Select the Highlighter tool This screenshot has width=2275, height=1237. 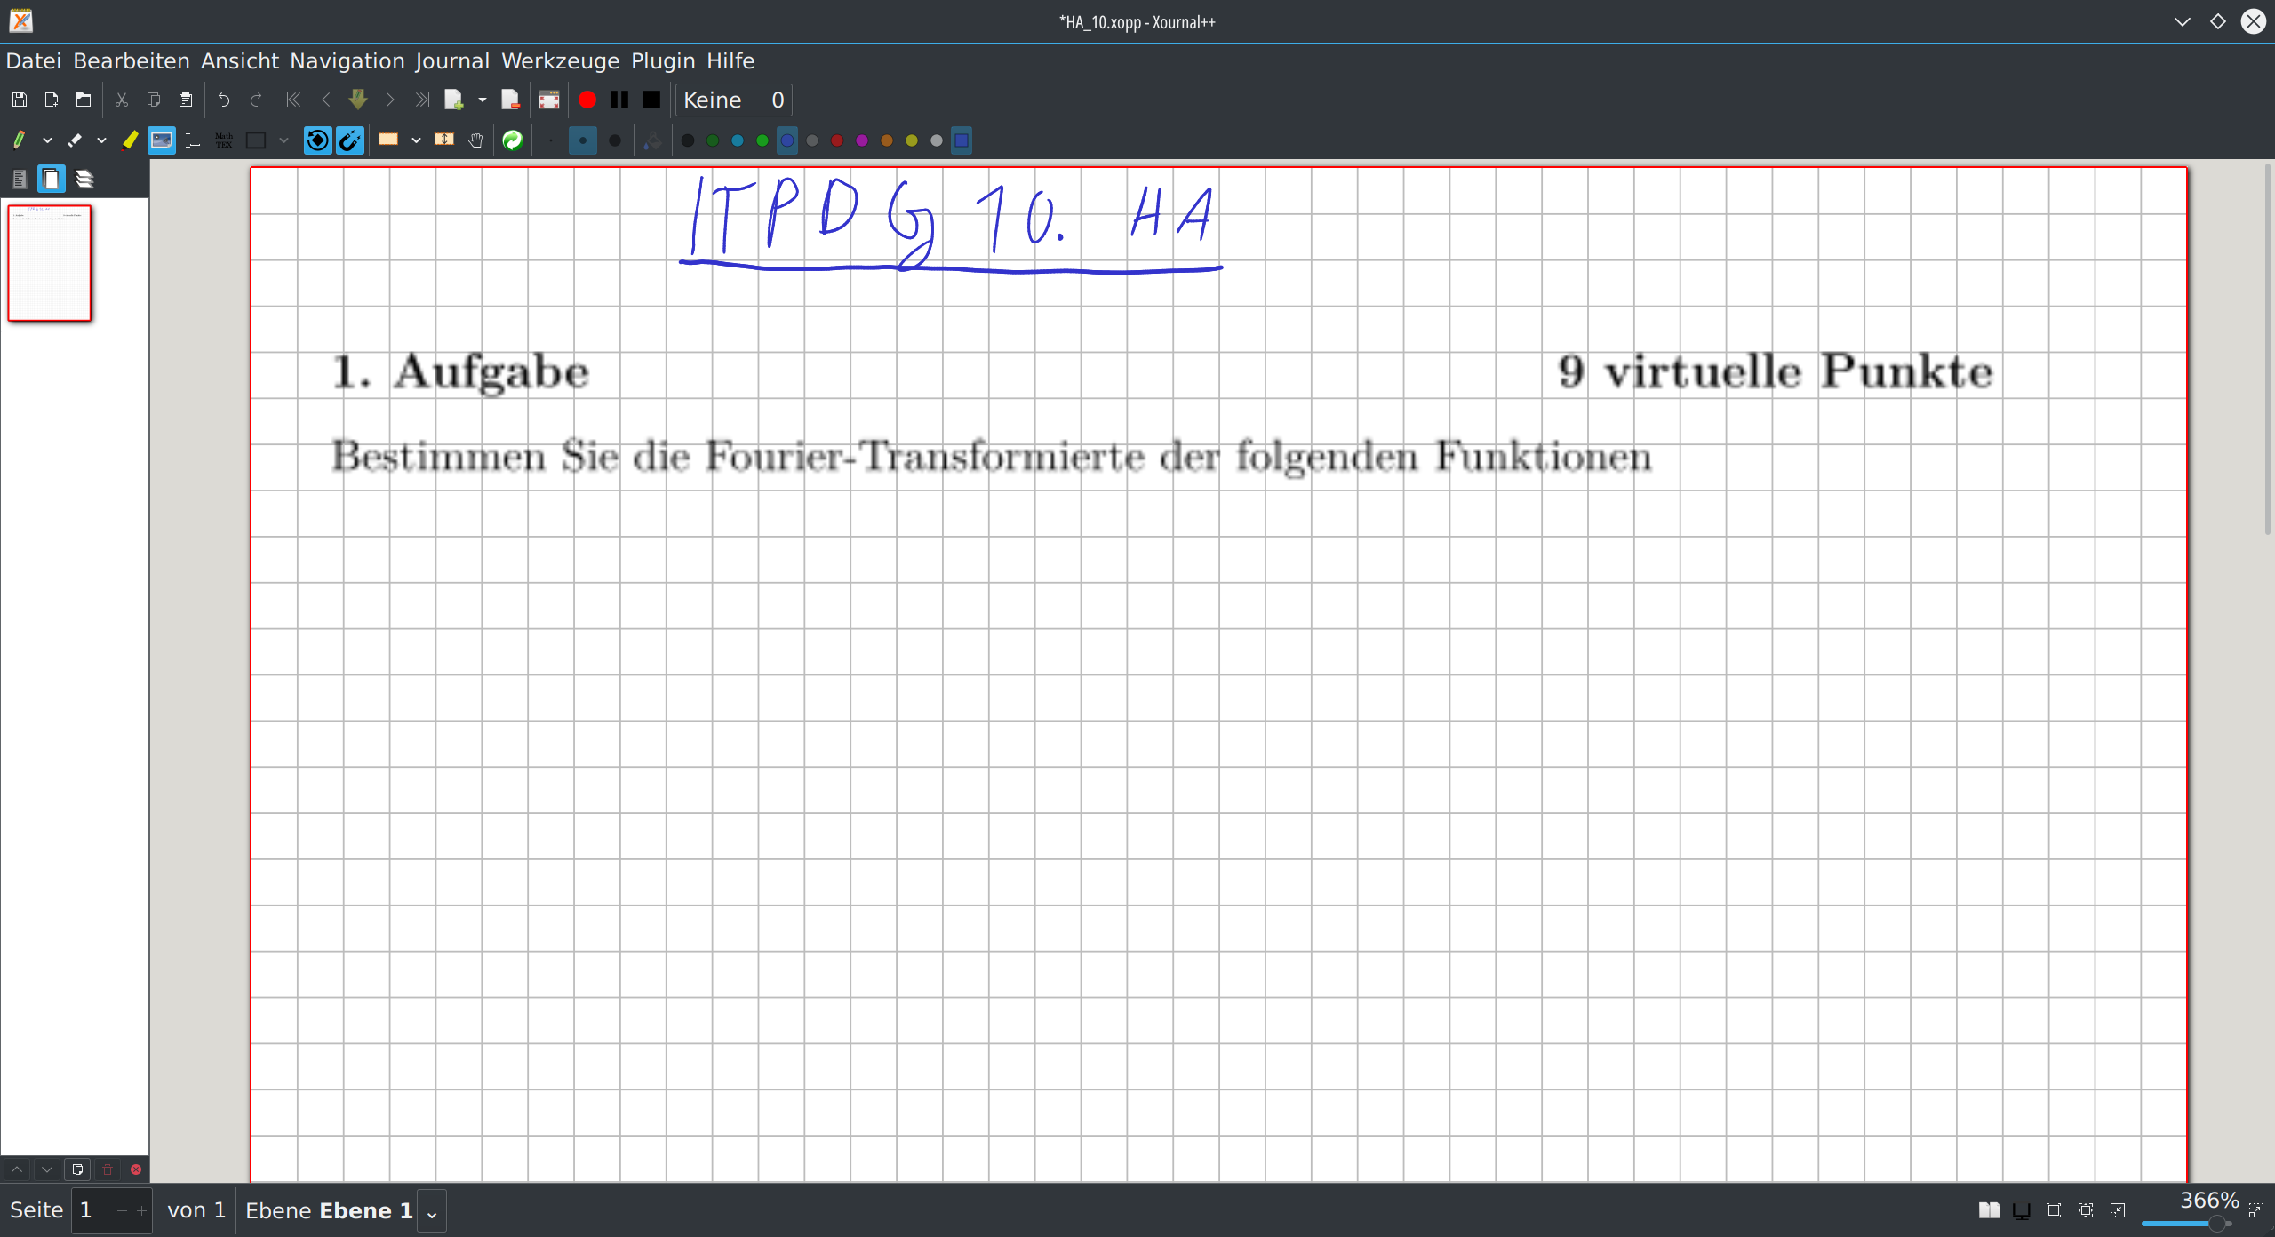(x=131, y=140)
